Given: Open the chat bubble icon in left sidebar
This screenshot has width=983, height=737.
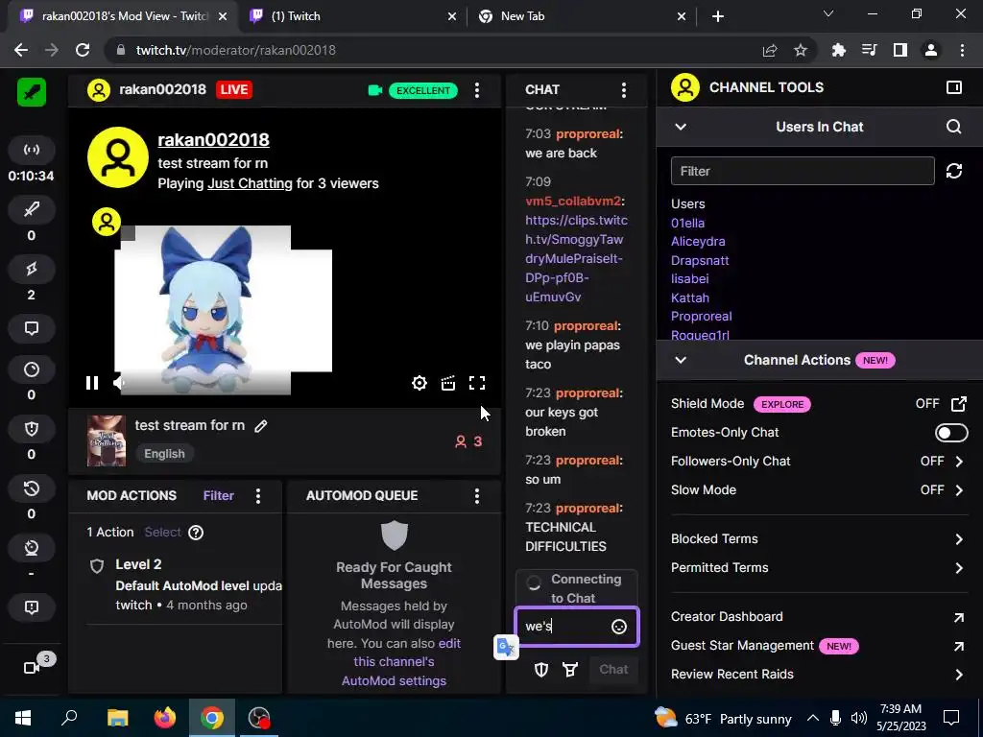Looking at the screenshot, I should (32, 328).
